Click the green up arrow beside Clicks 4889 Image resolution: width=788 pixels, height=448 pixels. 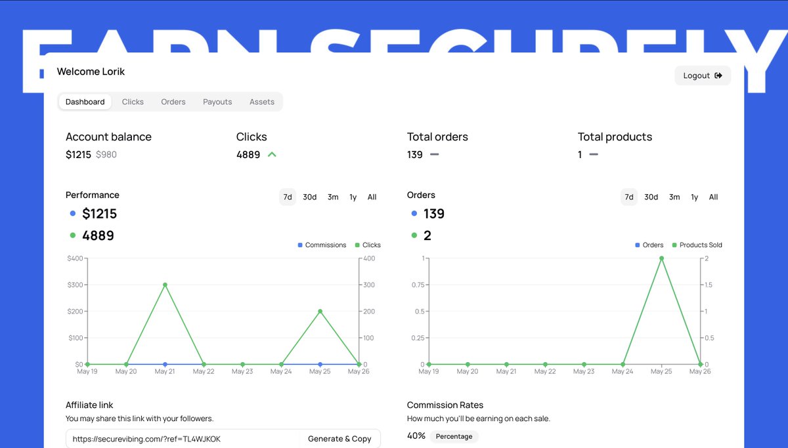click(272, 155)
